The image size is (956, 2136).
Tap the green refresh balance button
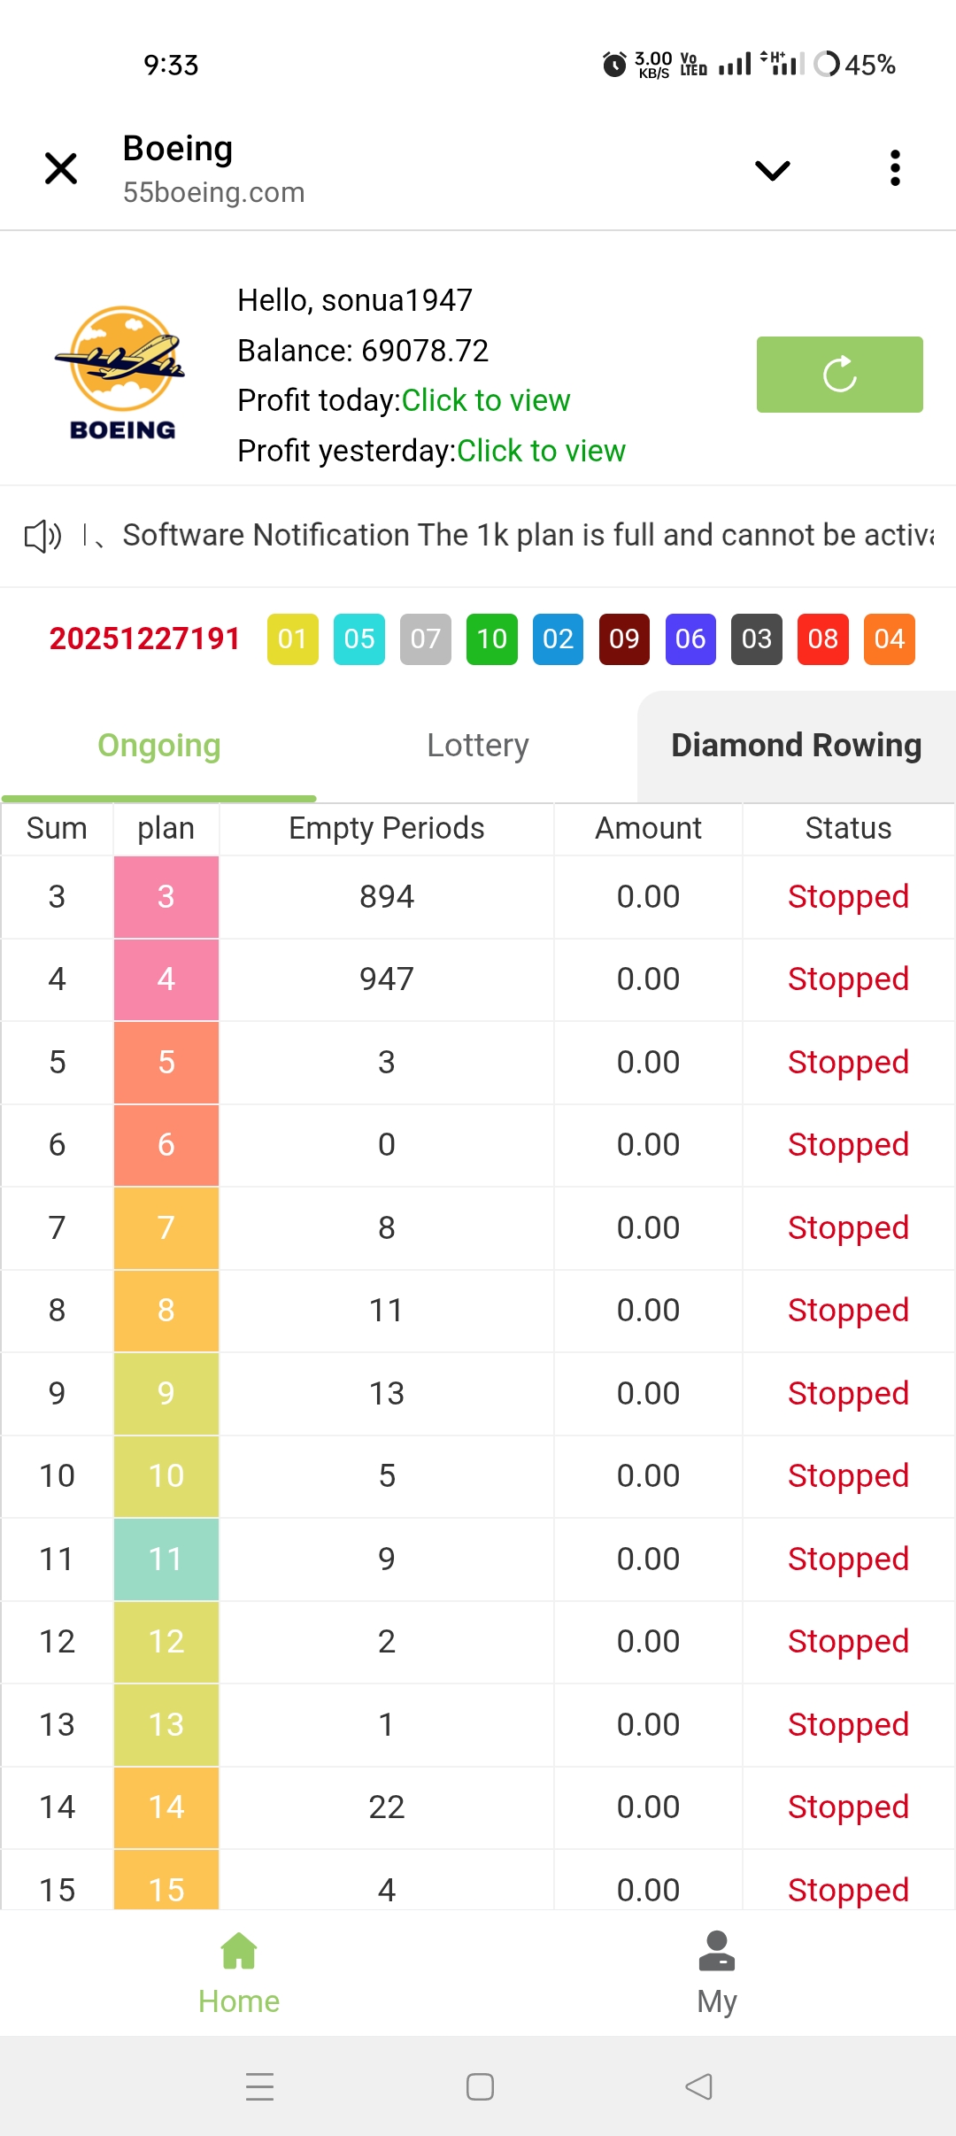point(839,375)
